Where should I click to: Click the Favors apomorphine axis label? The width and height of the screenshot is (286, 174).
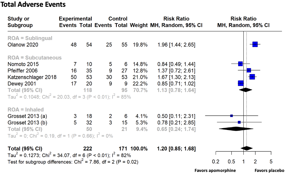pyautogui.click(x=215, y=170)
